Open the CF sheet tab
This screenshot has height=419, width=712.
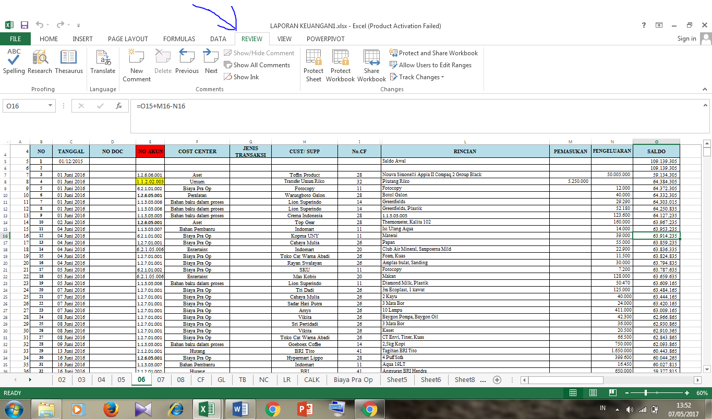(x=201, y=380)
